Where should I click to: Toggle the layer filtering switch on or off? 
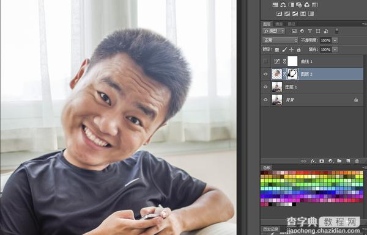[336, 31]
